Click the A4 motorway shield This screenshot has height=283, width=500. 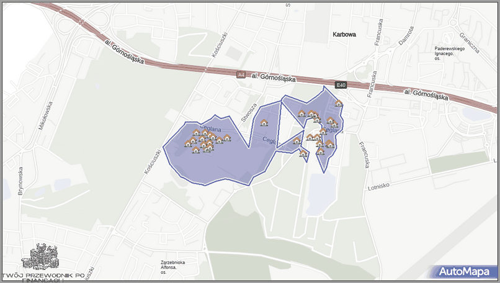click(241, 75)
